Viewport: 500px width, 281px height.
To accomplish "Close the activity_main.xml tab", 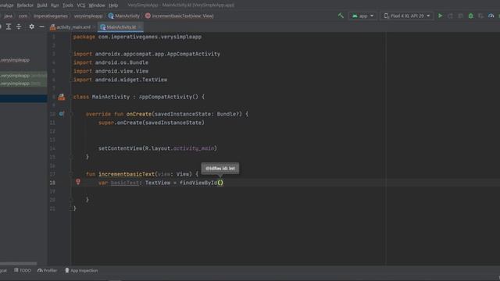I will (x=94, y=27).
